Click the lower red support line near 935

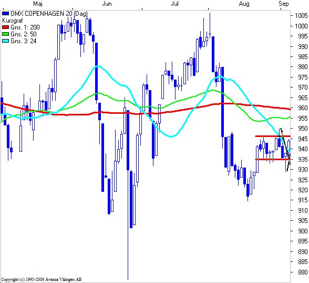pos(273,159)
